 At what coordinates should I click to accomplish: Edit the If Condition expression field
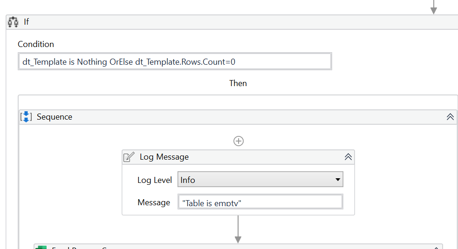point(175,61)
